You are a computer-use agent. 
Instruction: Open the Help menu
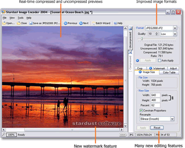29,18
